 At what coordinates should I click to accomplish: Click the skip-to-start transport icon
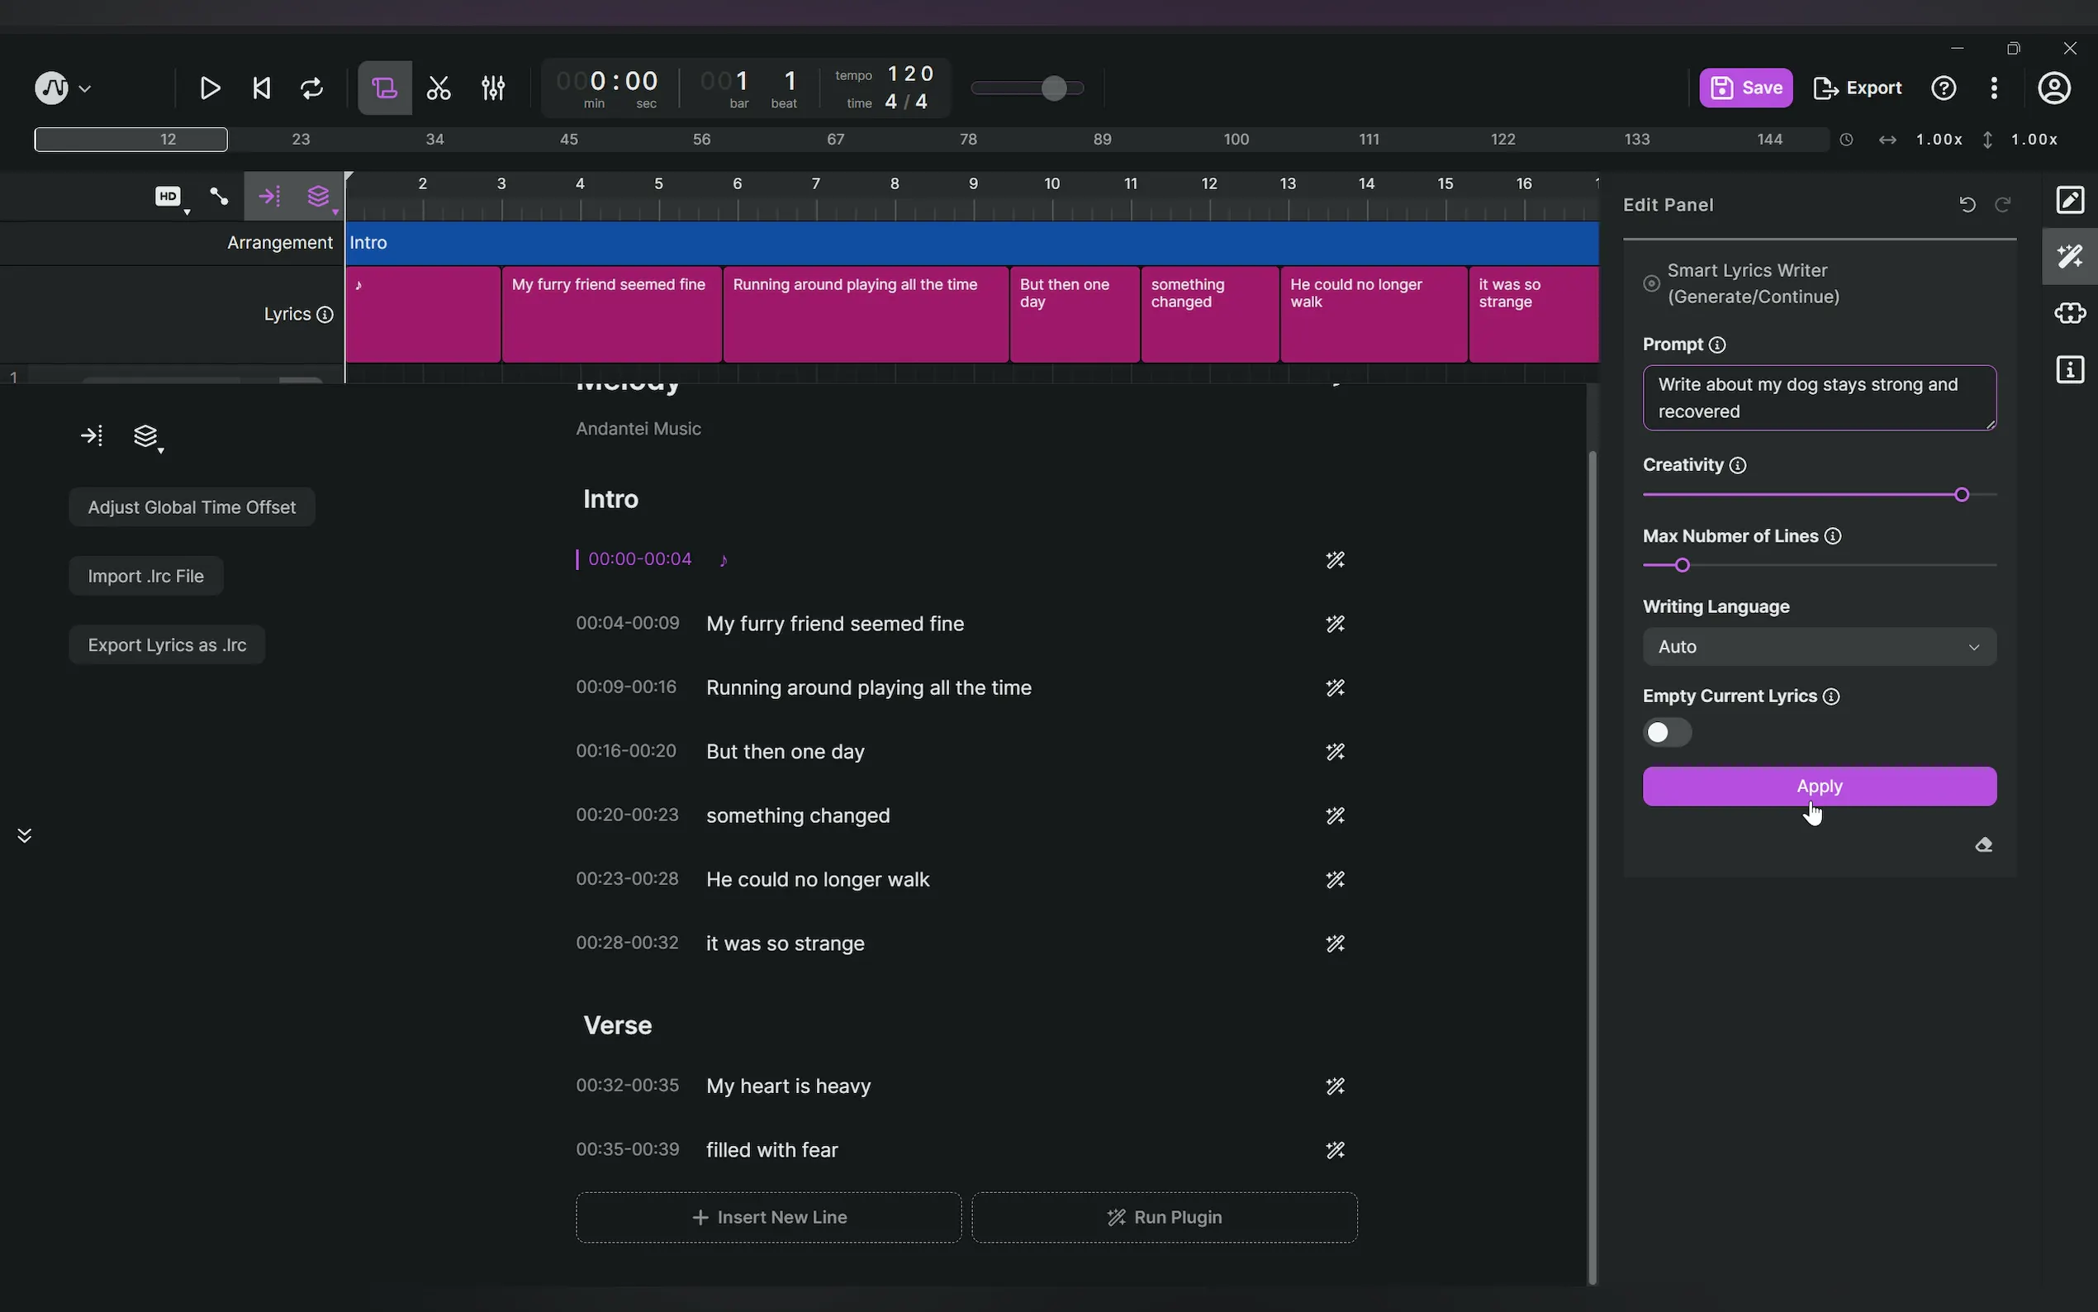click(x=261, y=88)
